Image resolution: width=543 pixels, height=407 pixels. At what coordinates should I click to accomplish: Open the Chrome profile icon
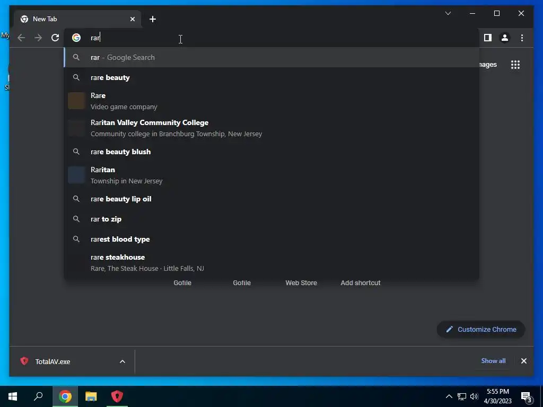tap(505, 38)
